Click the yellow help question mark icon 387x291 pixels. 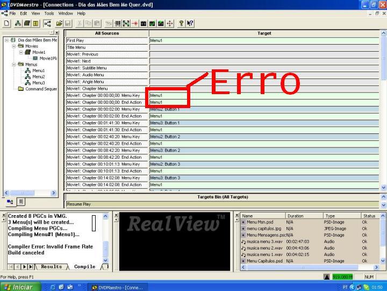click(x=181, y=24)
